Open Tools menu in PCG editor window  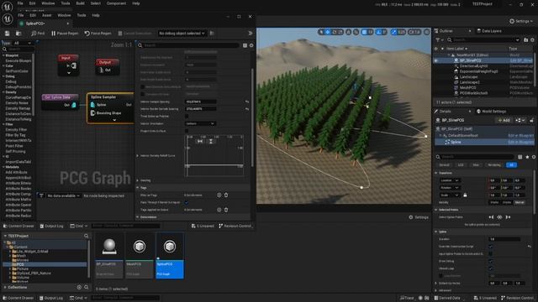(82, 15)
